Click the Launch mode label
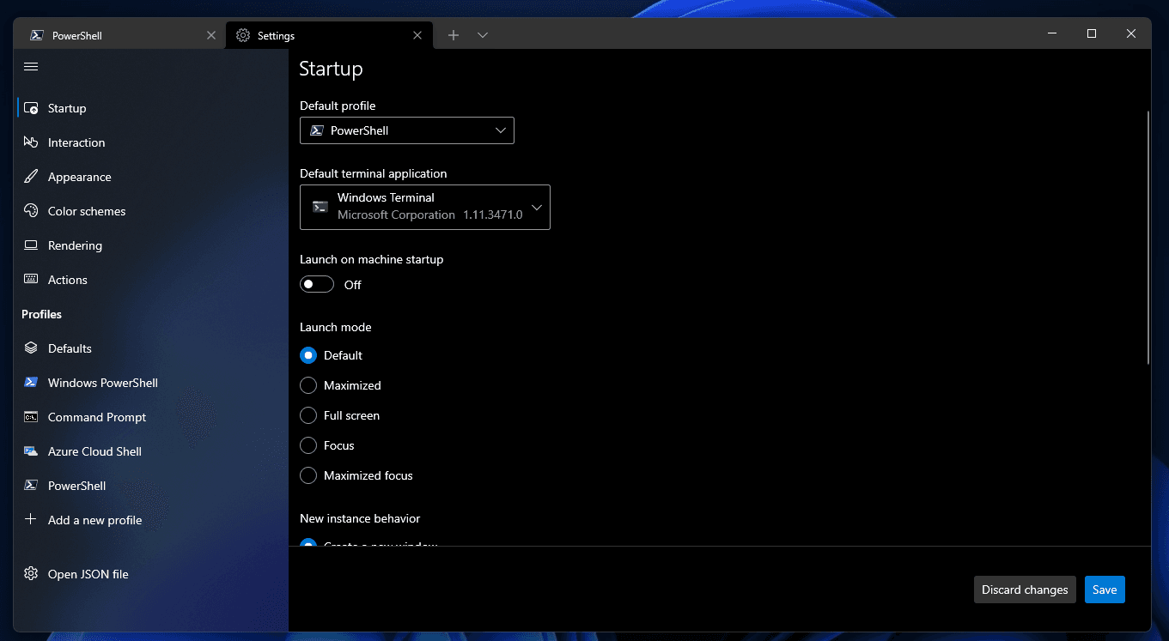 (336, 327)
